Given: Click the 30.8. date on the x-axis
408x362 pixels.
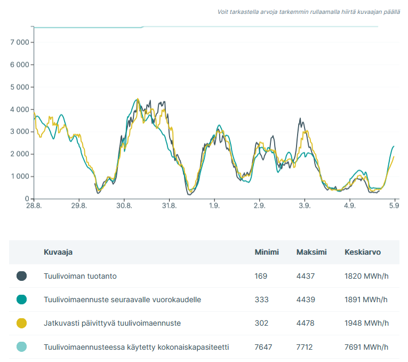Looking at the screenshot, I should (124, 206).
